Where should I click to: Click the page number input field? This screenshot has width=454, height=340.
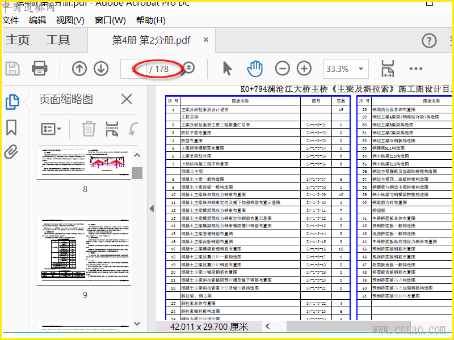coord(133,69)
